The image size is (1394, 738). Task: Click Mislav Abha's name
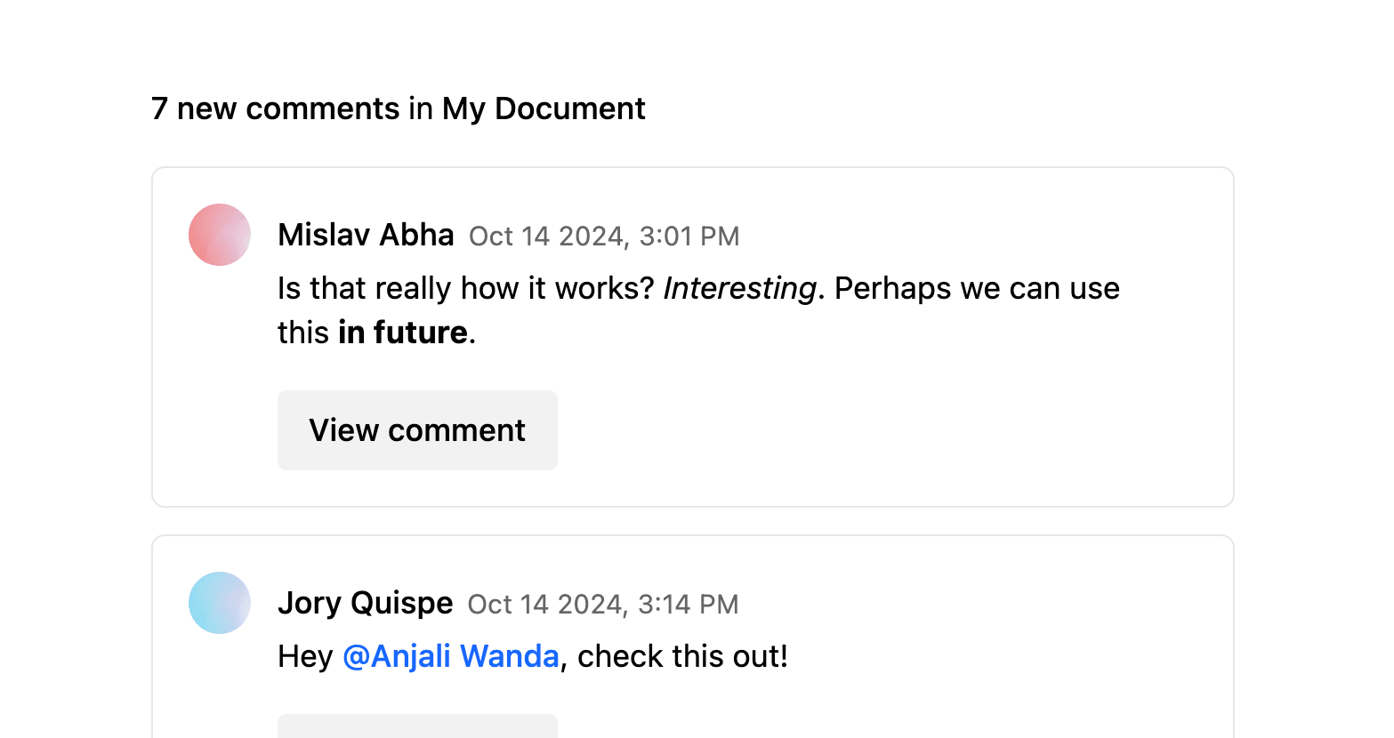(x=366, y=235)
